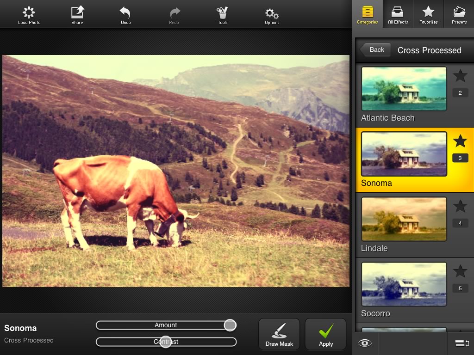Apply the Sonoma effect
Screen dimensions: 474x355
point(325,334)
